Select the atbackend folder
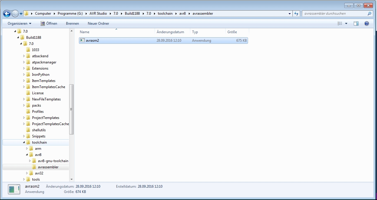The image size is (377, 200). coord(40,56)
